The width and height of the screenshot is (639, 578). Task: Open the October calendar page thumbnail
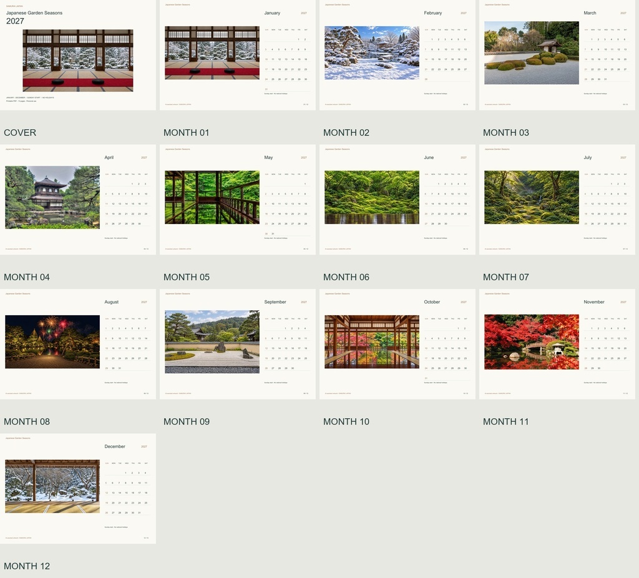click(x=398, y=344)
